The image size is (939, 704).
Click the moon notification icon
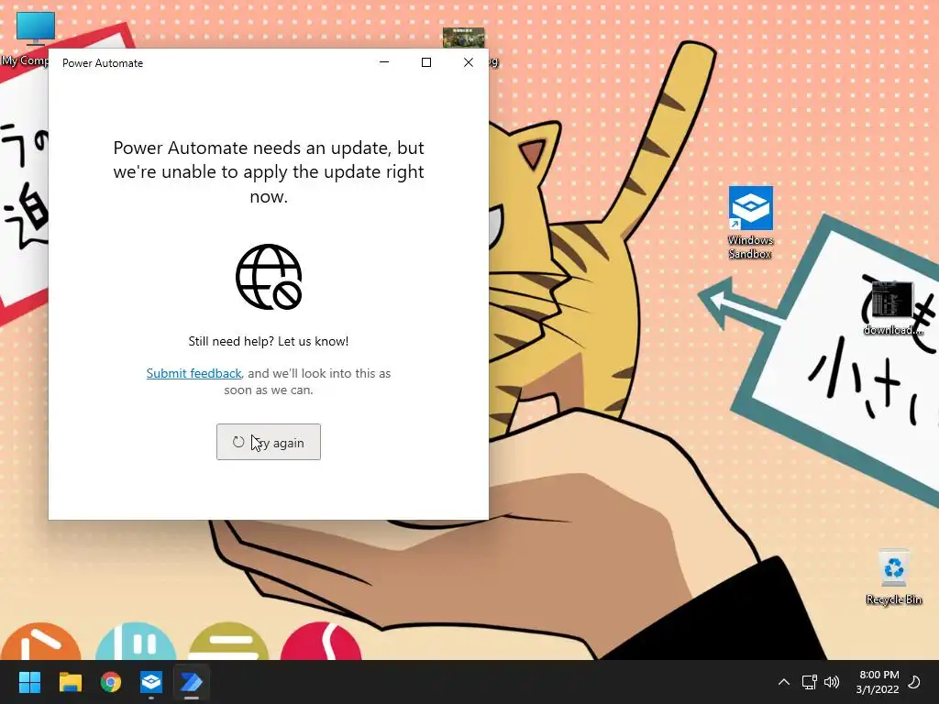click(914, 682)
